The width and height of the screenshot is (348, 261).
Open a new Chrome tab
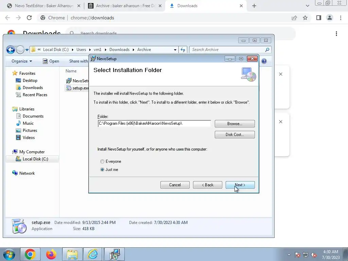254,6
